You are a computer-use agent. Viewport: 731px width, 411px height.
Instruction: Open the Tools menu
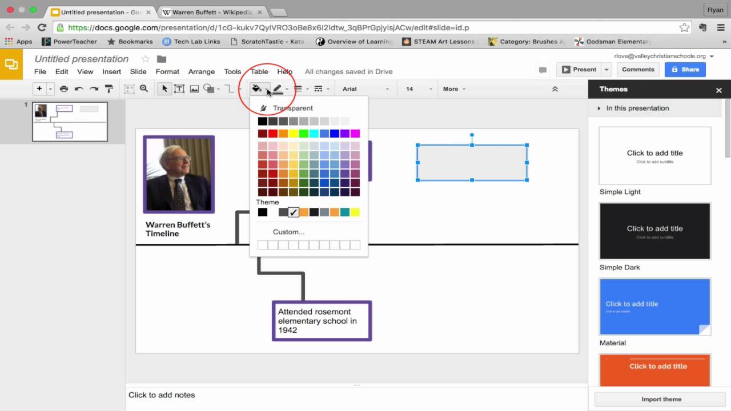232,71
